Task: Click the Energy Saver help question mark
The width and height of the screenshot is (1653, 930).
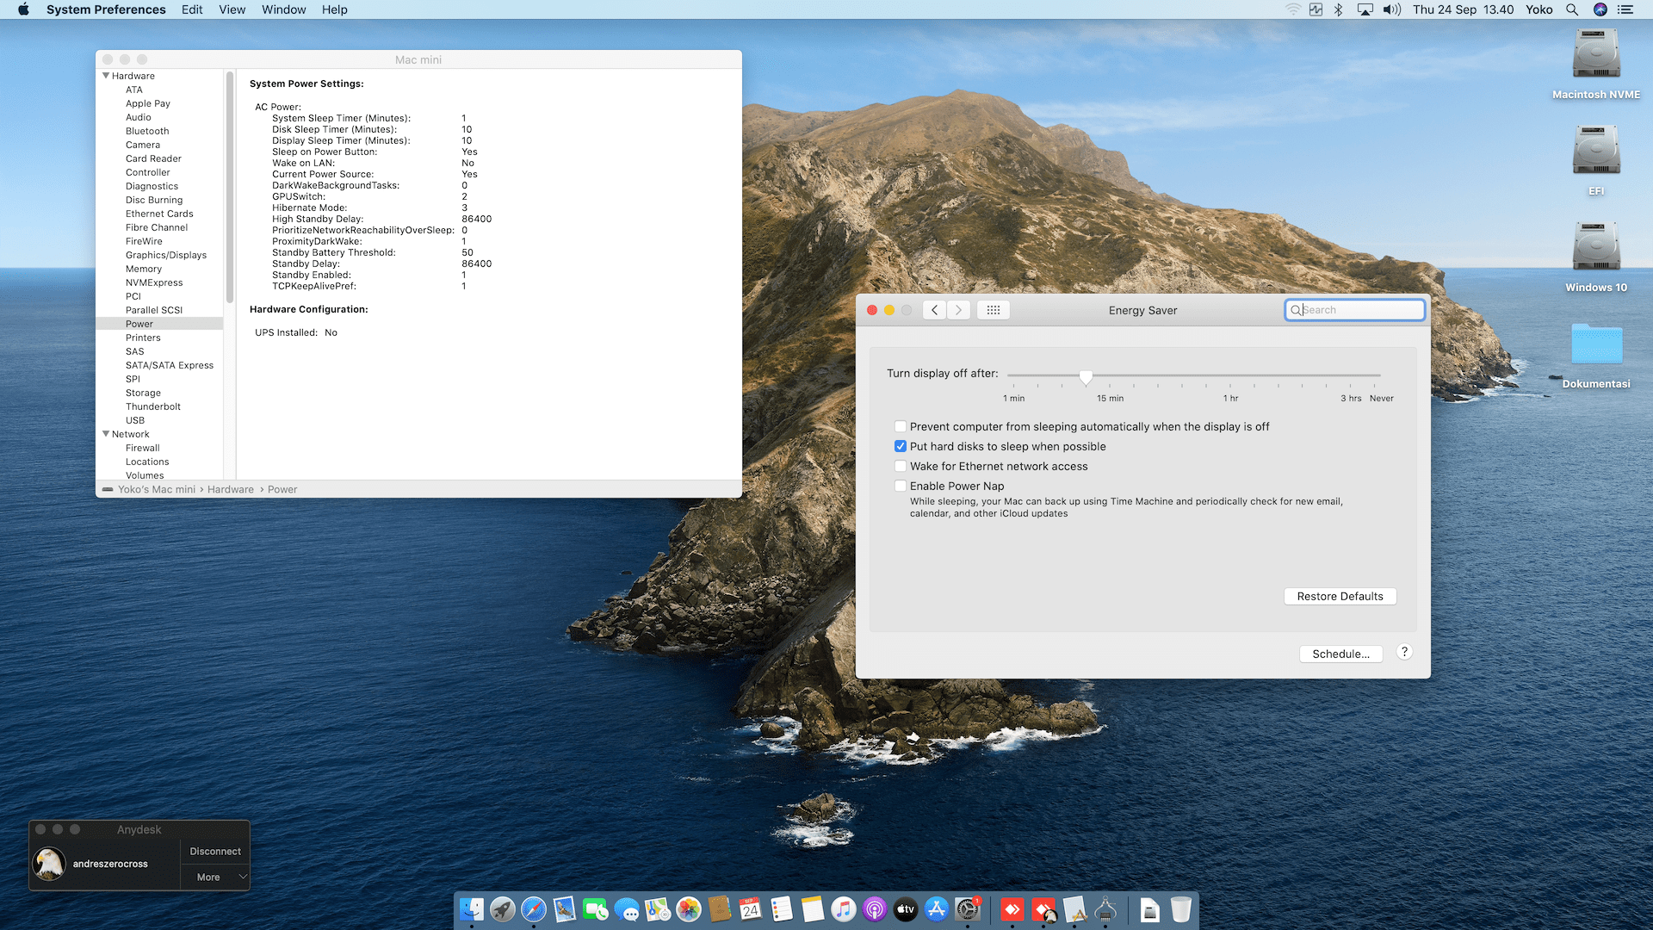Action: pos(1404,653)
